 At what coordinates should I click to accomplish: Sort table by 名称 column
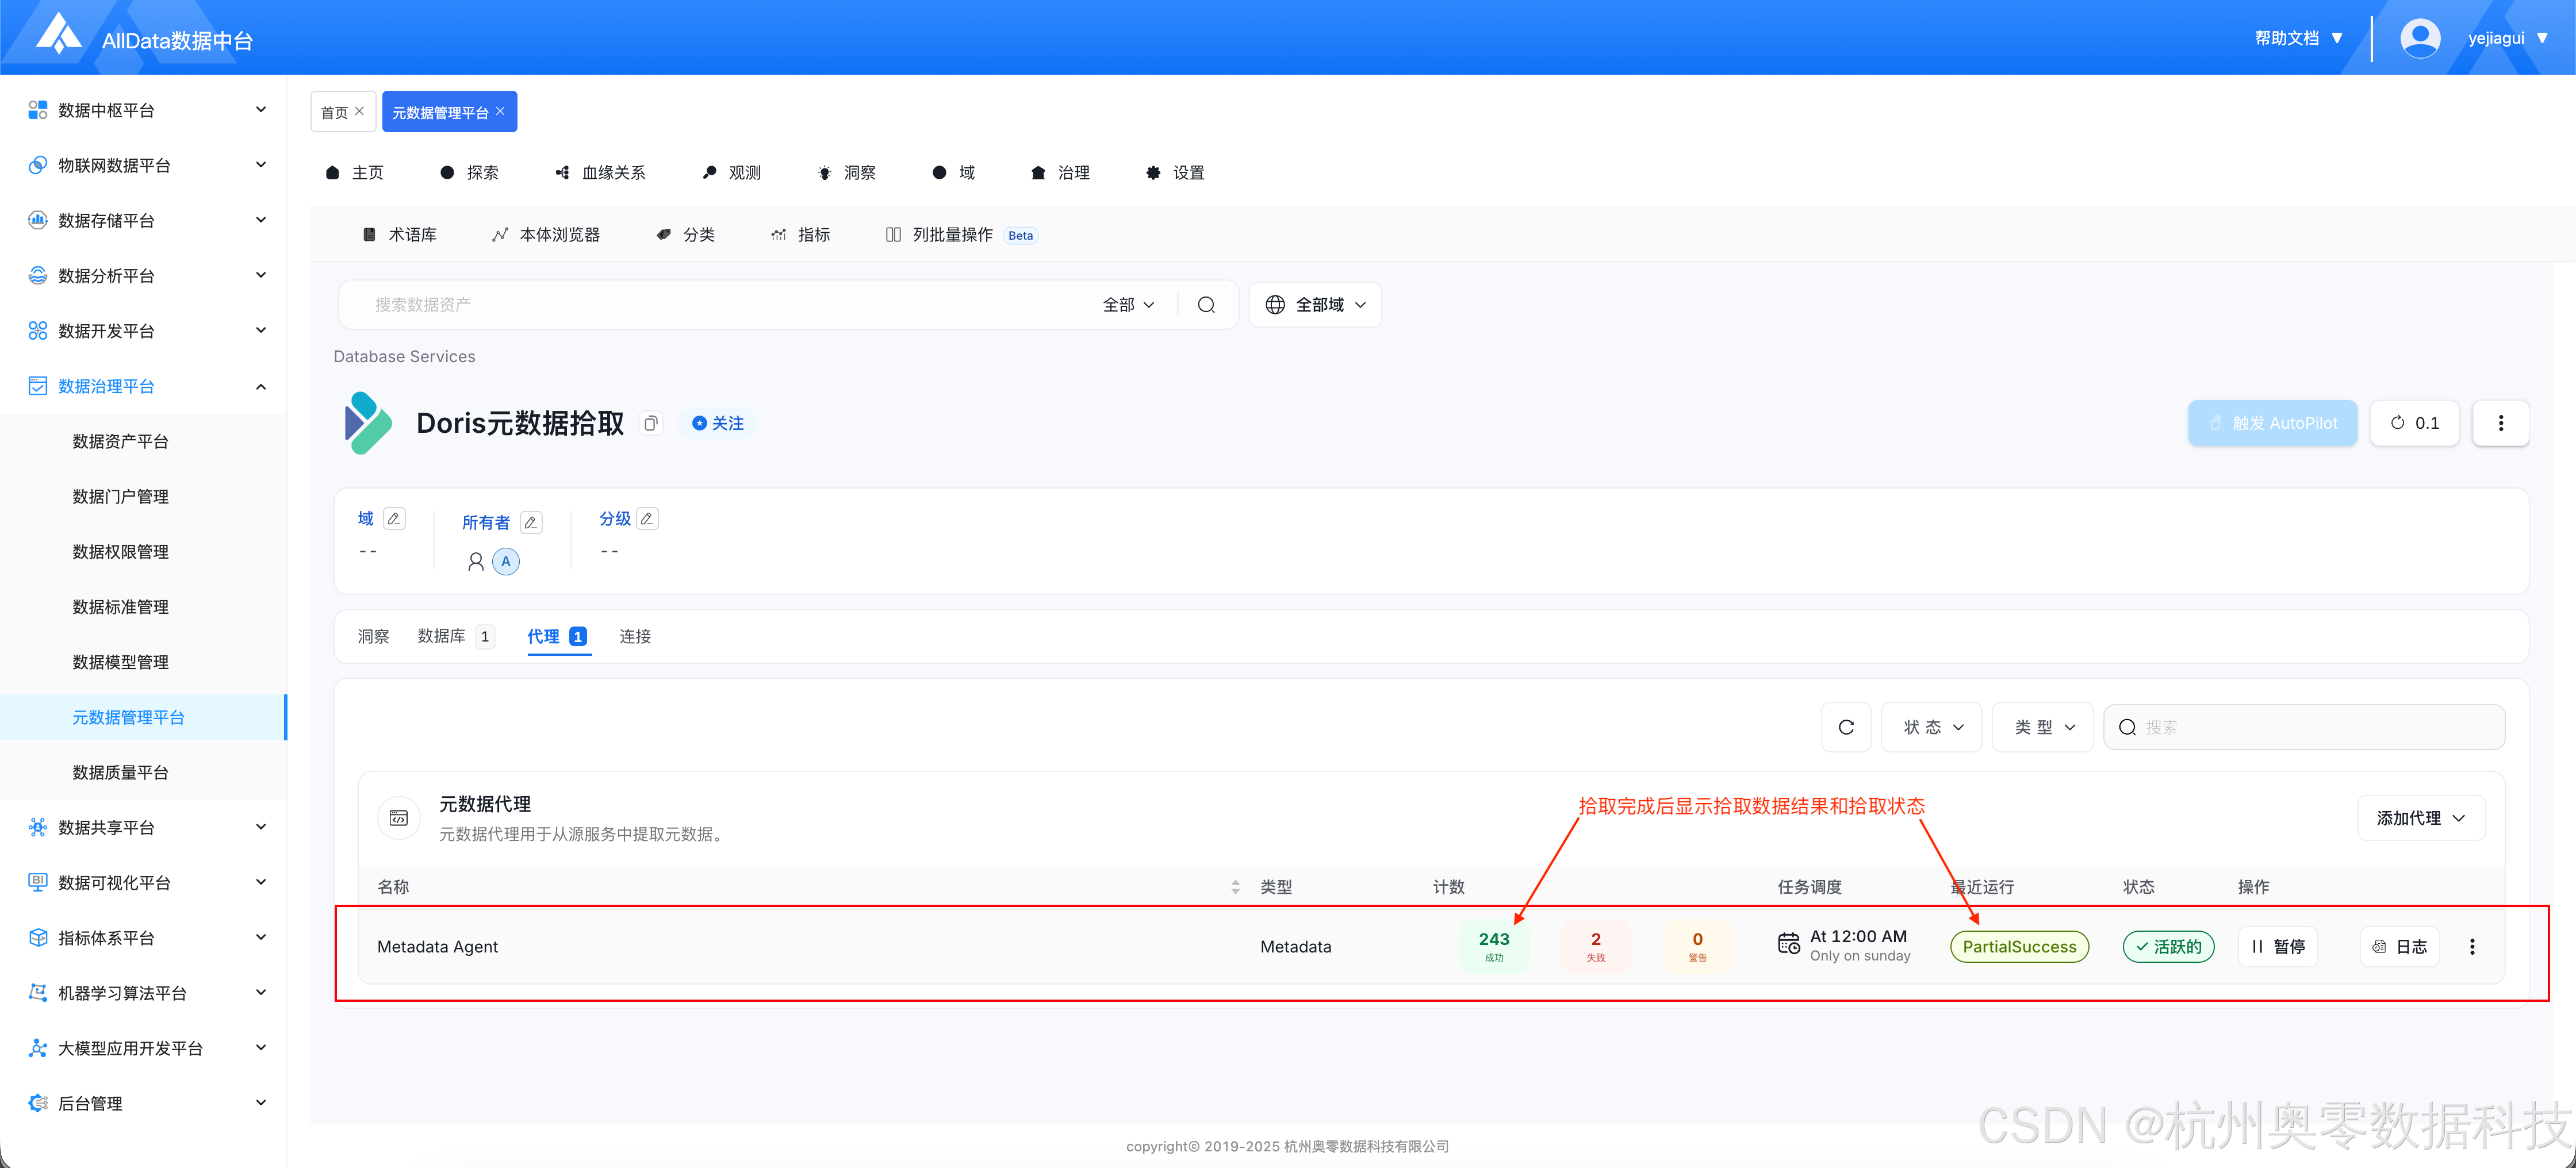click(x=1235, y=887)
